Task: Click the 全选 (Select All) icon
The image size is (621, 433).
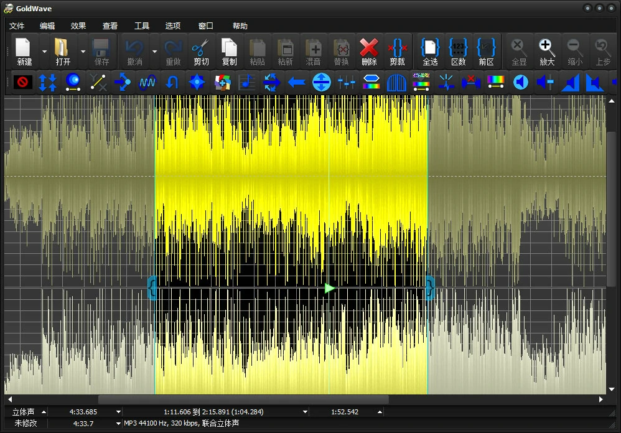Action: (x=430, y=51)
